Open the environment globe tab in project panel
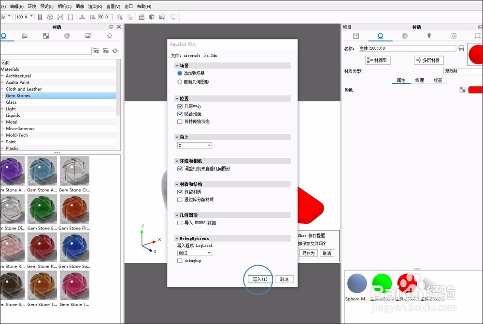The image size is (483, 324). (404, 36)
